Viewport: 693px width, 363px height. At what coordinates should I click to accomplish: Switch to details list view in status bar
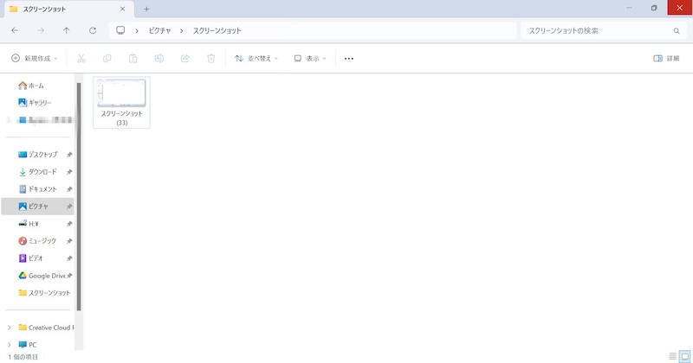(x=673, y=356)
